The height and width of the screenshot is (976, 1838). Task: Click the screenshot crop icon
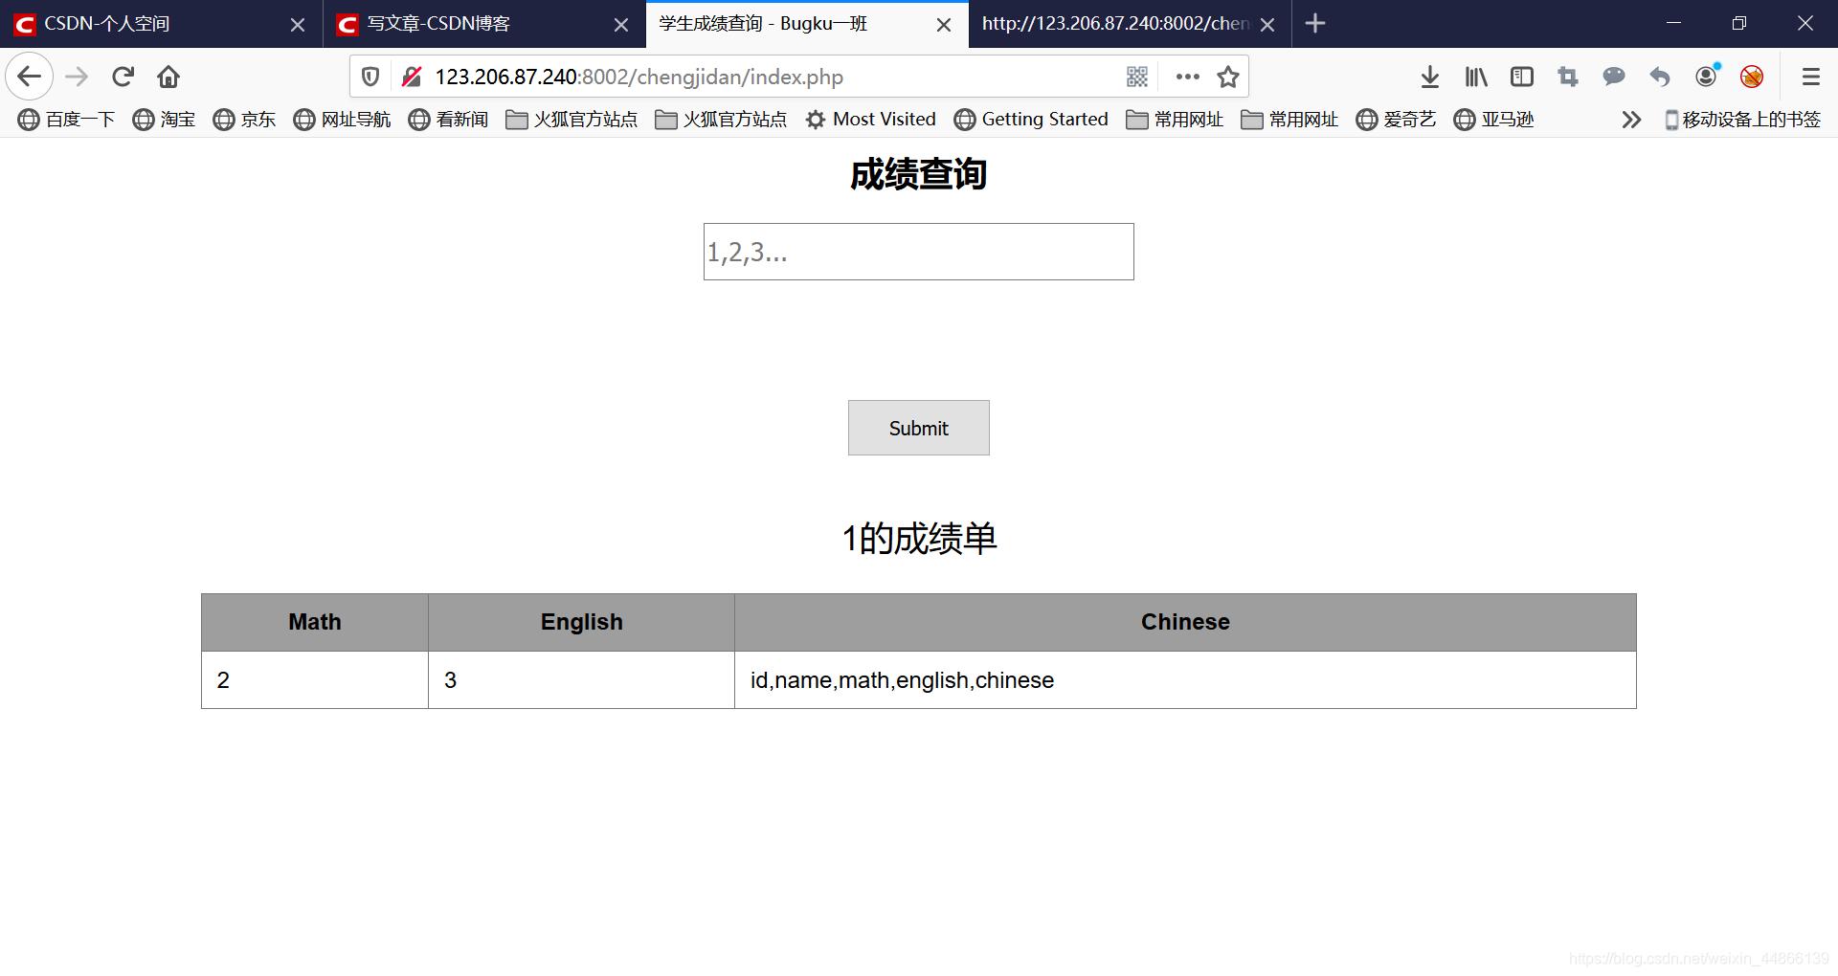click(x=1568, y=77)
